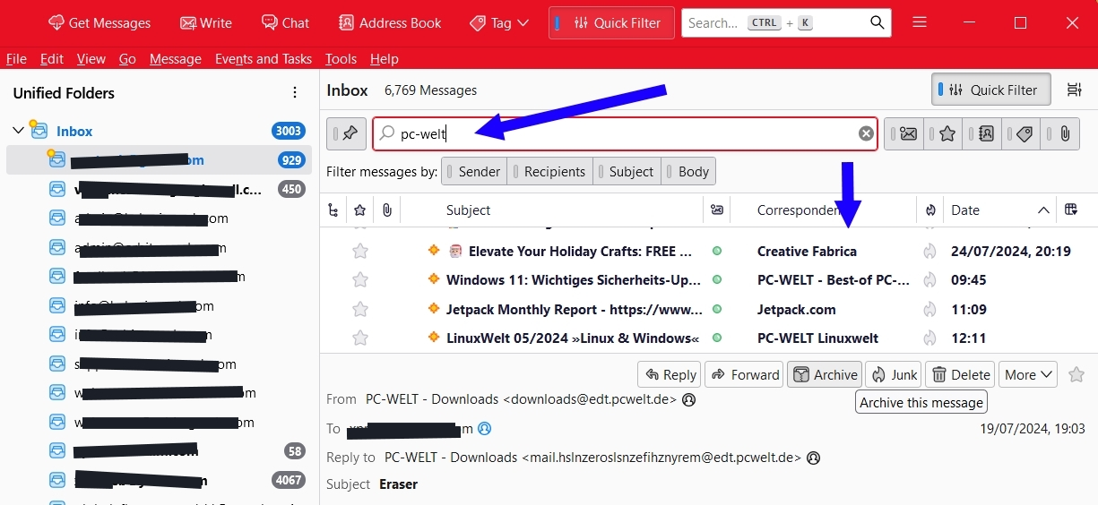Archive this message
Screen dimensions: 1098x505
pos(825,375)
